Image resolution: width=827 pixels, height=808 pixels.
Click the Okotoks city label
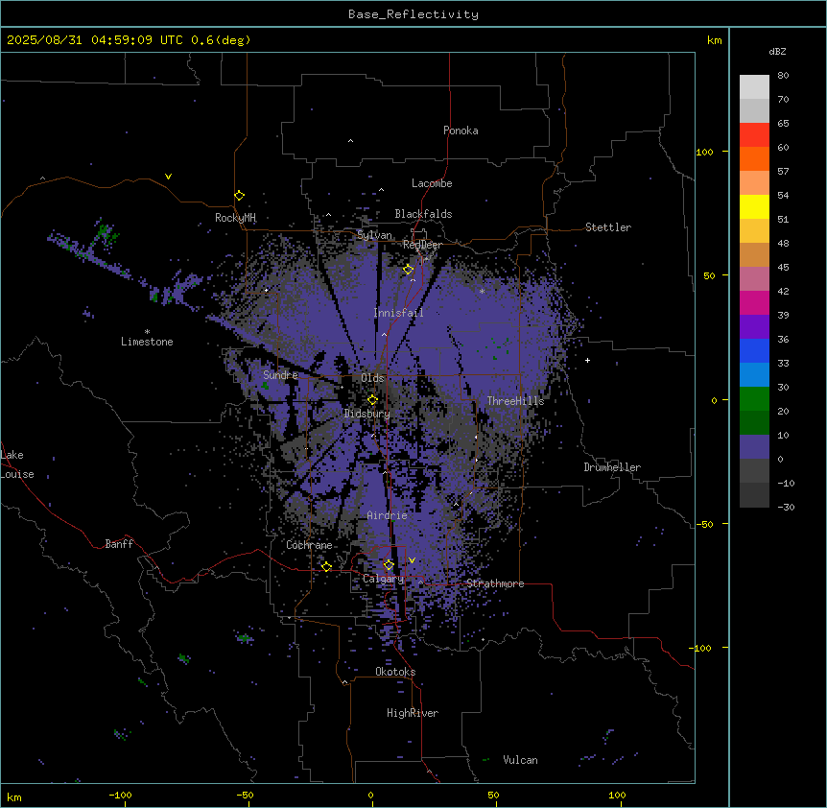pyautogui.click(x=395, y=672)
